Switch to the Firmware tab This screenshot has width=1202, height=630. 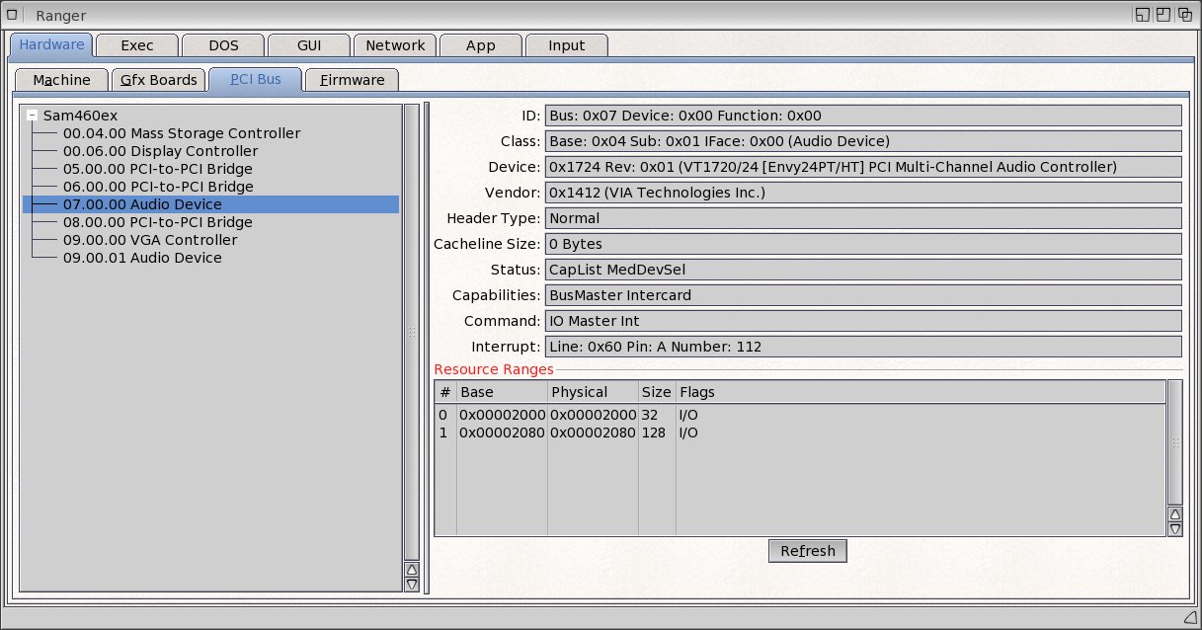click(x=352, y=80)
